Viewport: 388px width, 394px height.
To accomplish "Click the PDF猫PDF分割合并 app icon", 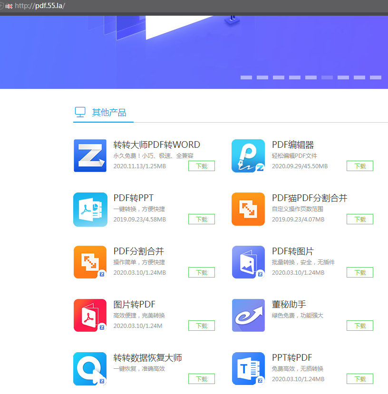I will tap(248, 209).
